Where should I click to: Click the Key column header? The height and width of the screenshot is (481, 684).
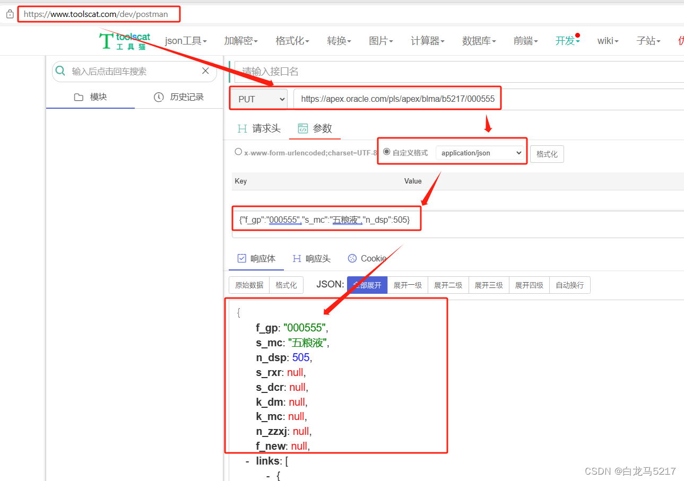pos(240,181)
